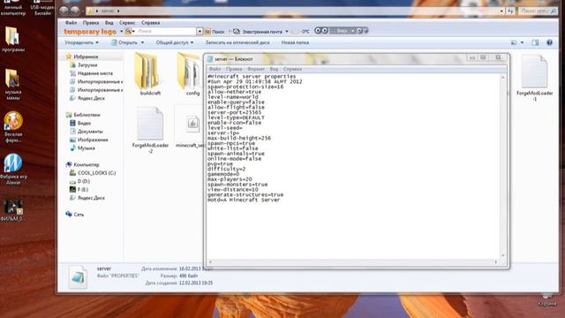
Task: Toggle the preview pane icon
Action: (535, 42)
